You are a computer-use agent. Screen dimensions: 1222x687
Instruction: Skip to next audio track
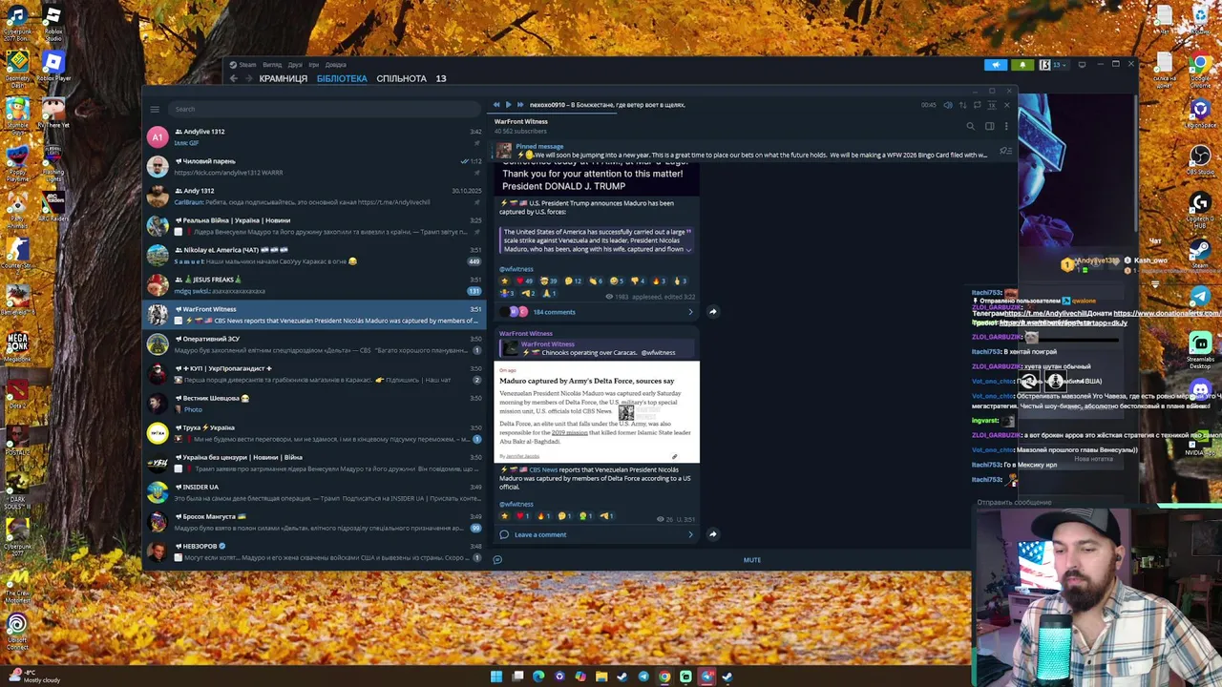[x=519, y=105]
